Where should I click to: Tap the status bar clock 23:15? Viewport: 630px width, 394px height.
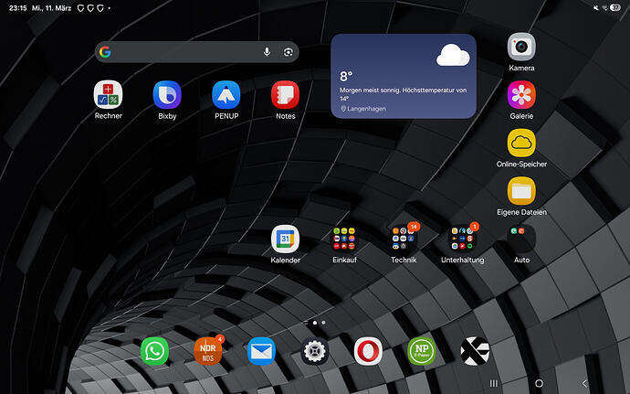pos(17,7)
